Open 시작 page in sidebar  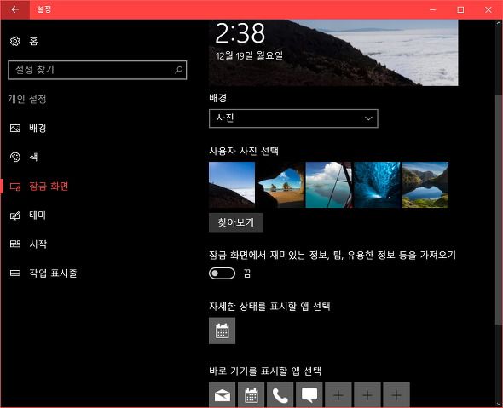pyautogui.click(x=38, y=244)
